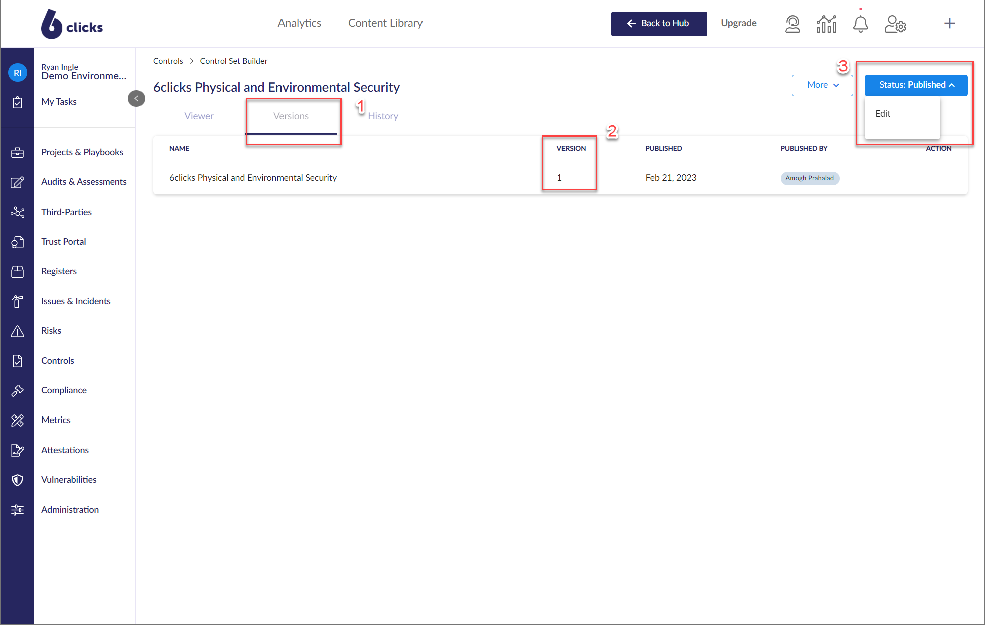Screen dimensions: 985x625
Task: Open the support headset icon
Action: 792,24
